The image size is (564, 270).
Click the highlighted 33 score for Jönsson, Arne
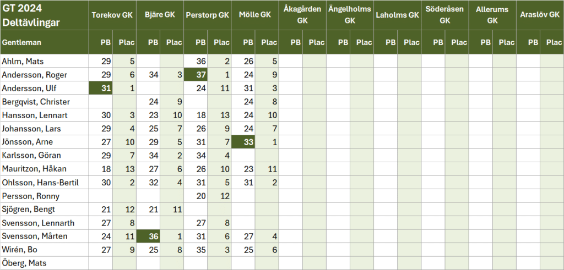(x=243, y=142)
